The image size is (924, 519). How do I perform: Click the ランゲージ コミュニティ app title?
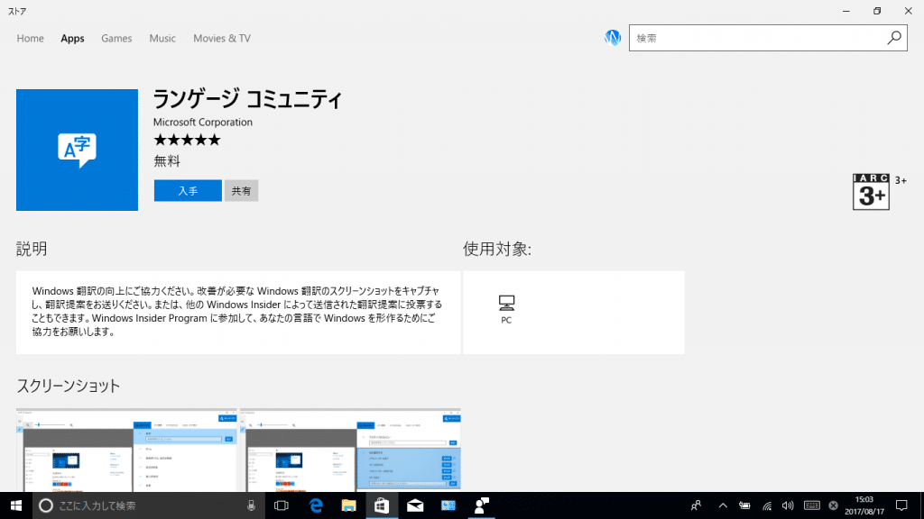[x=247, y=99]
